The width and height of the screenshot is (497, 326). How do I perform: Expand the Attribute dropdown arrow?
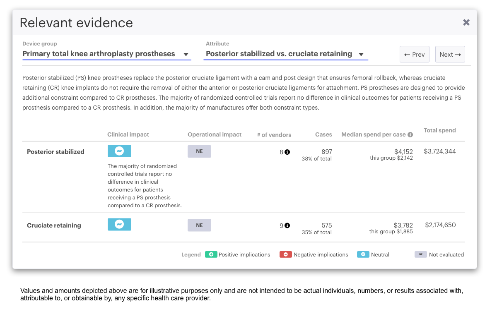click(x=361, y=54)
